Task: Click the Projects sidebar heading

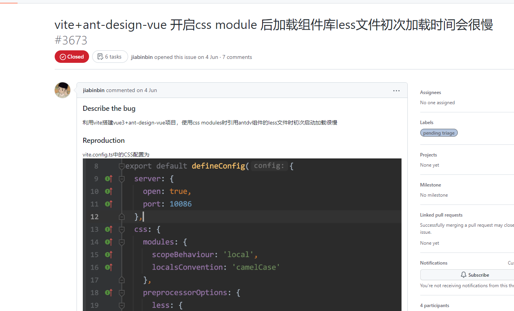Action: (x=428, y=155)
